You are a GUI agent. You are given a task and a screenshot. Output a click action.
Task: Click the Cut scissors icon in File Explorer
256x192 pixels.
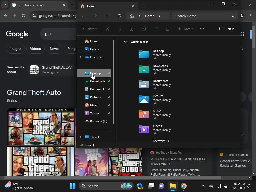107,29
